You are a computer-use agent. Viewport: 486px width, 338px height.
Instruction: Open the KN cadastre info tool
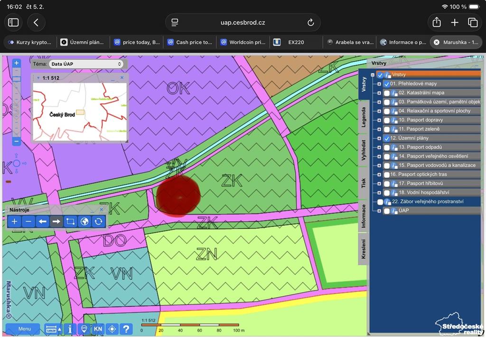pos(98,329)
